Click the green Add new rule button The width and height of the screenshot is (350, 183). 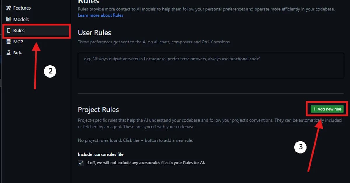click(326, 109)
